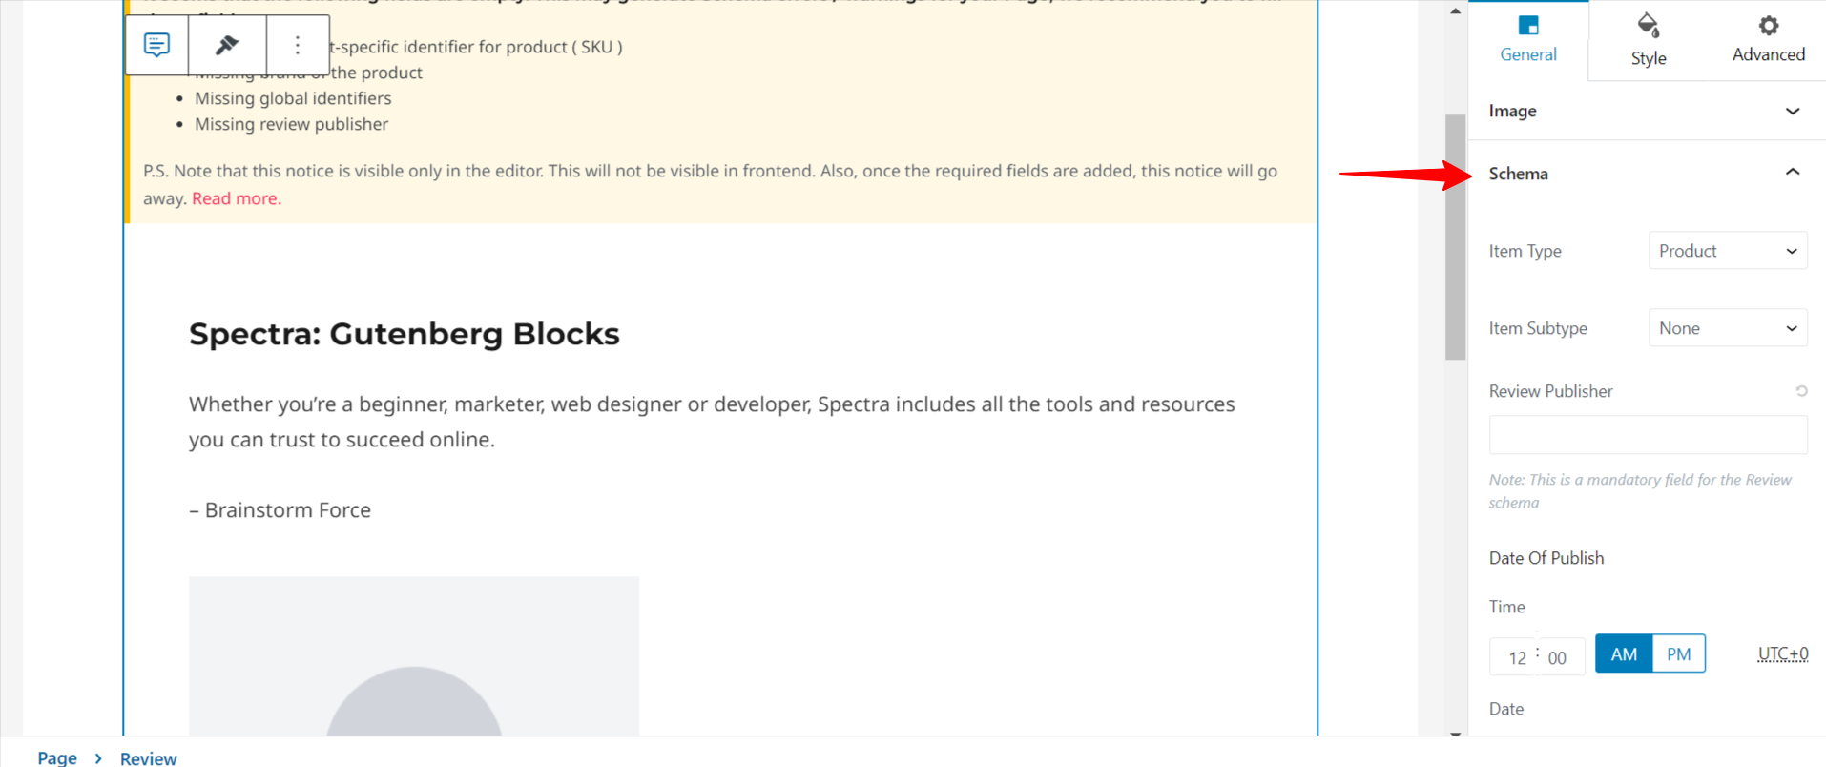The height and width of the screenshot is (767, 1826).
Task: Open the Item Type dropdown
Action: click(1727, 251)
